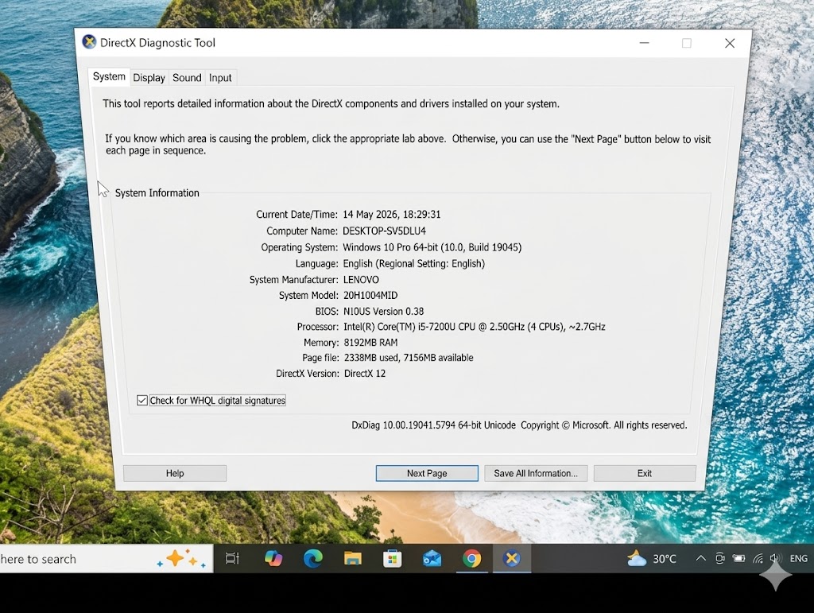The image size is (814, 613).
Task: Open Microsoft Store from the taskbar
Action: pos(392,558)
